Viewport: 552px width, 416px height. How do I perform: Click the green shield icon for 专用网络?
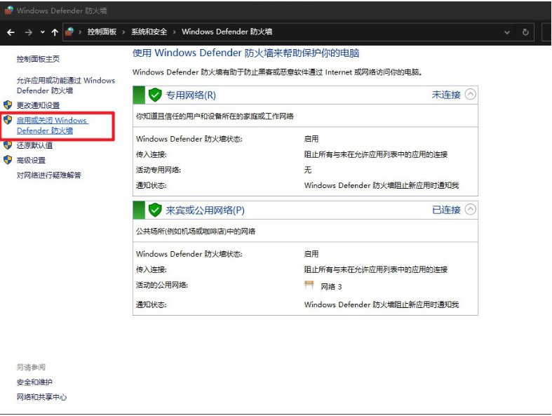(x=155, y=95)
